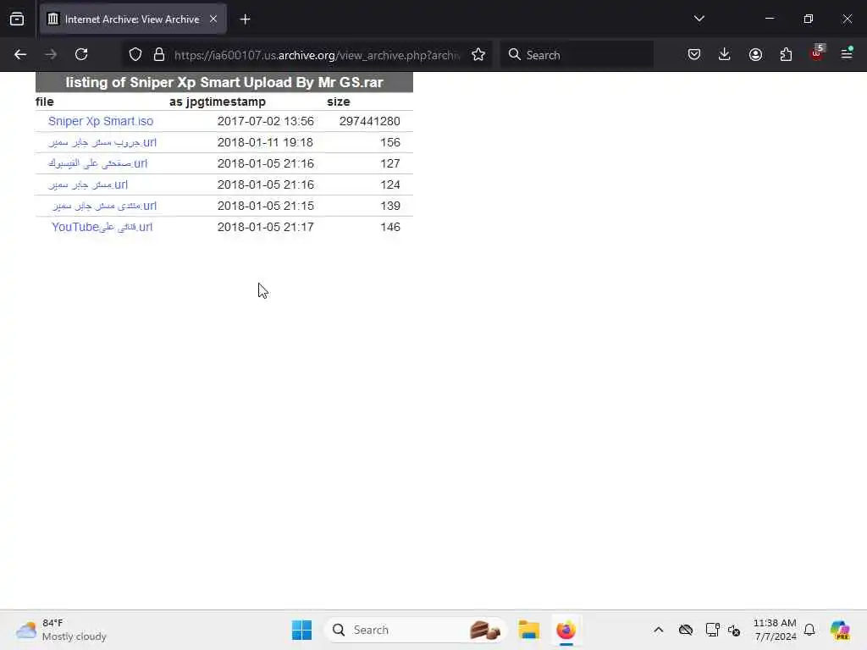Image resolution: width=867 pixels, height=650 pixels.
Task: Open Firefox application hamburger menu
Action: 847,53
